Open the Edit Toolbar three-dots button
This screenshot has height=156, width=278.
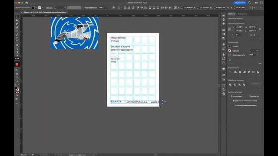pos(17,104)
